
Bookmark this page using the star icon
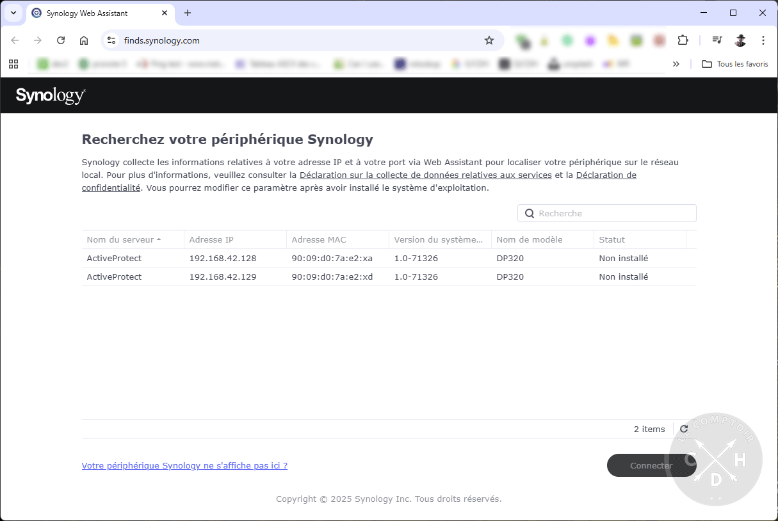point(489,40)
